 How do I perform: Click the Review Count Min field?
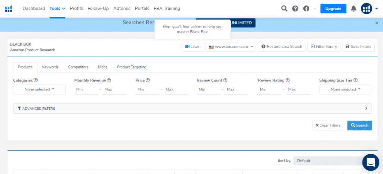pyautogui.click(x=208, y=90)
